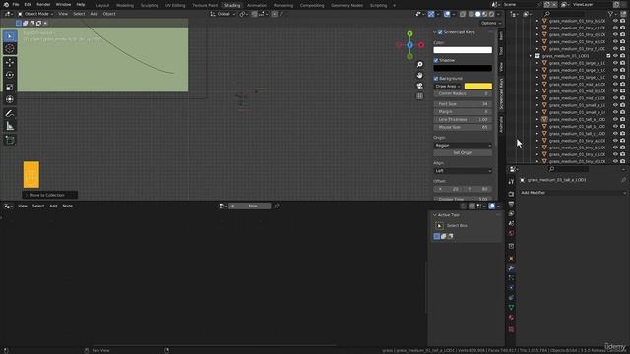
Task: Select the Add Cube tool
Action: click(x=10, y=140)
